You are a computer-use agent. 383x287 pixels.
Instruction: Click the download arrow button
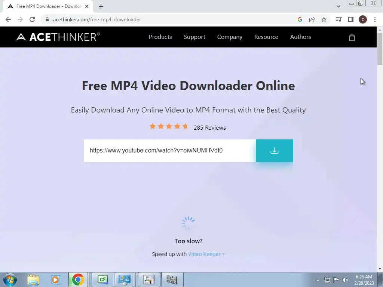coord(274,151)
